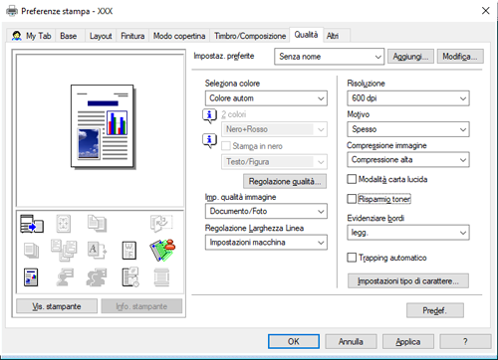Viewport: 498px width, 360px height.
Task: Enable the Risparmio toner checkbox
Action: coord(352,199)
